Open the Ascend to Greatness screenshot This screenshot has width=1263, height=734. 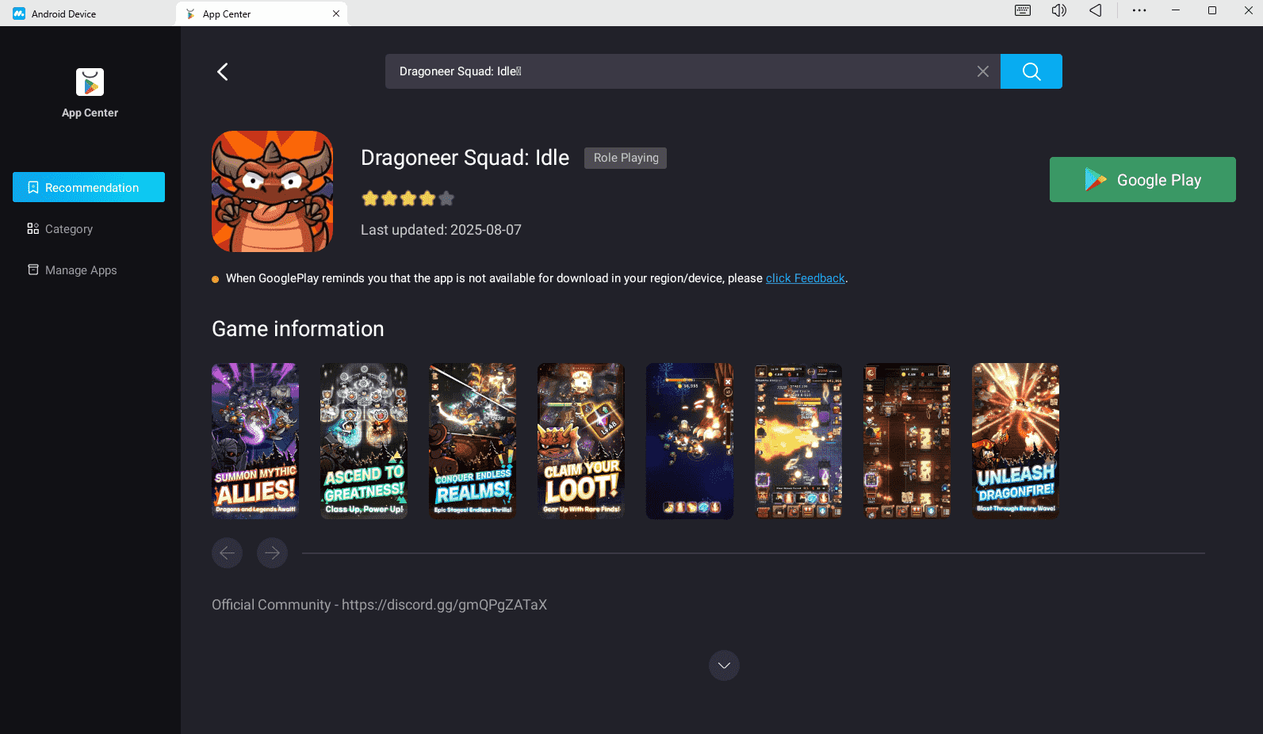pos(364,441)
